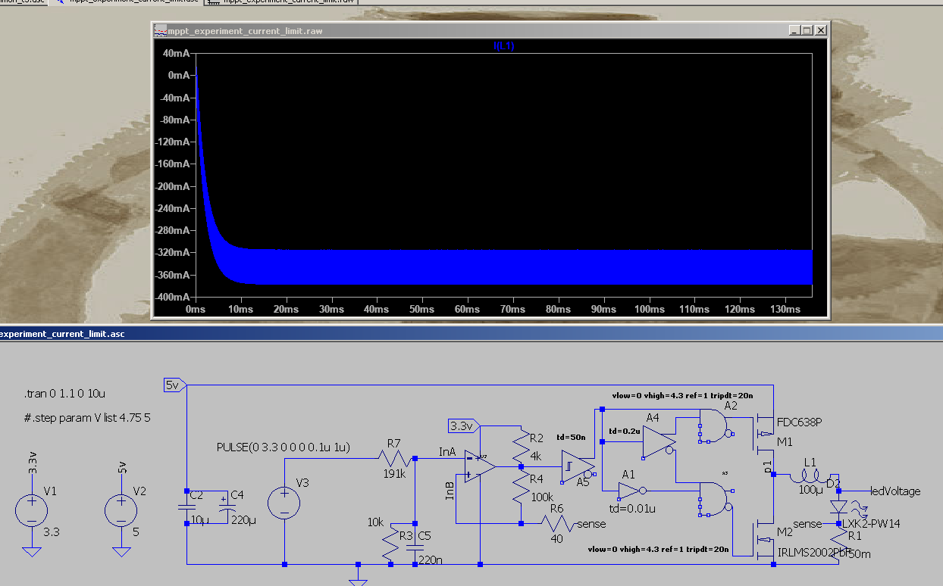Click the td=50n attribute text
The width and height of the screenshot is (943, 586).
click(569, 437)
